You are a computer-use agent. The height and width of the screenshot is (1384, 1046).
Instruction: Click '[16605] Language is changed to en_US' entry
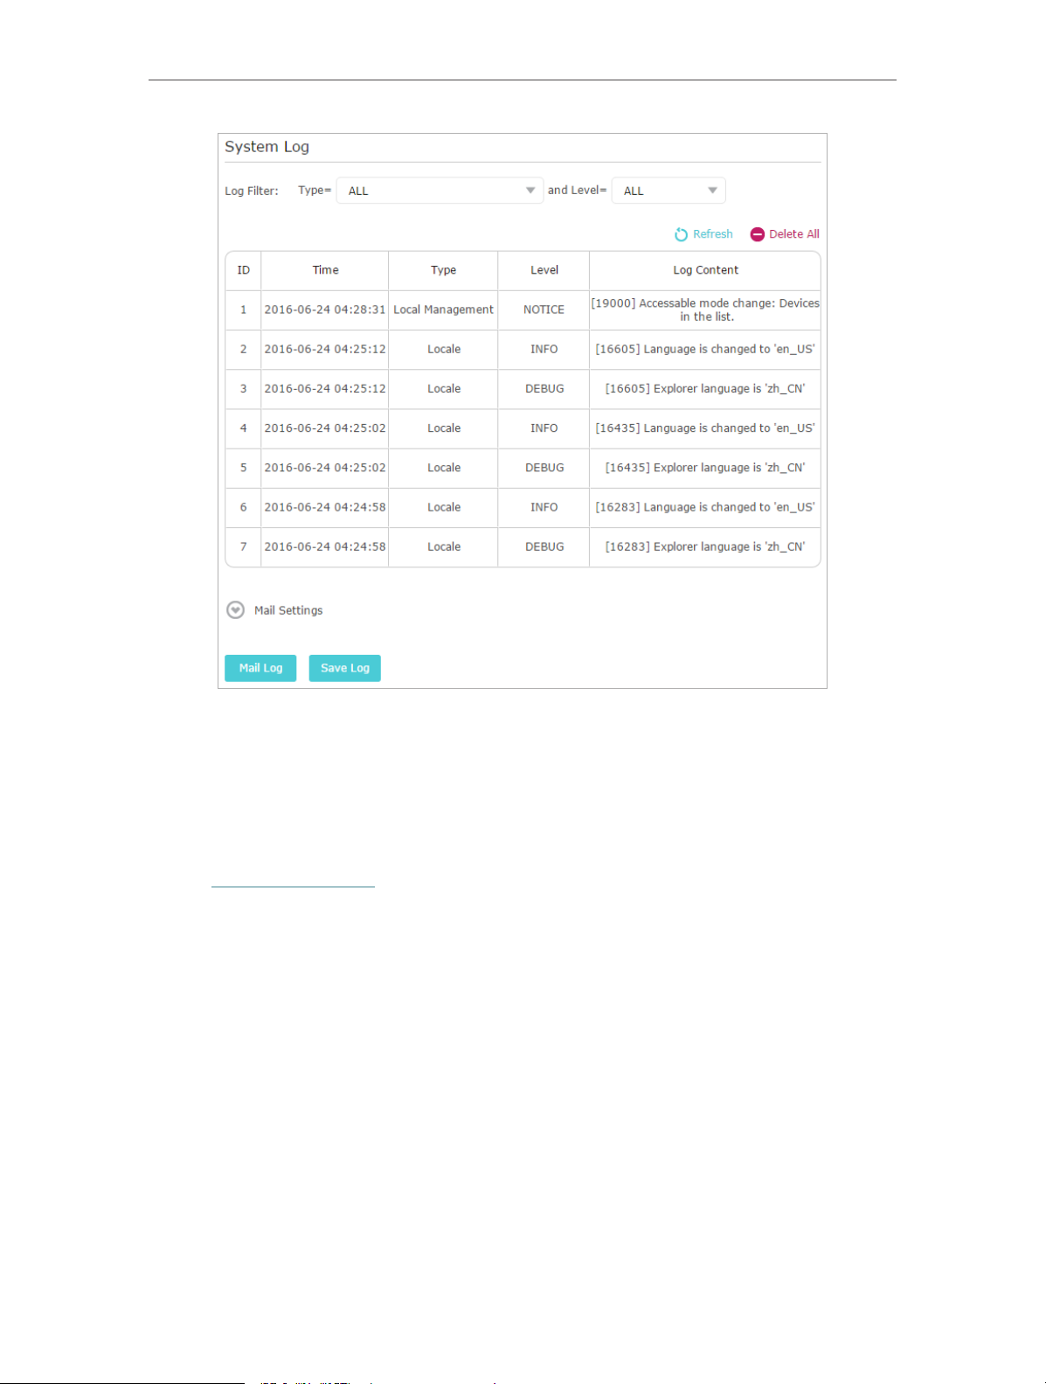click(x=705, y=349)
